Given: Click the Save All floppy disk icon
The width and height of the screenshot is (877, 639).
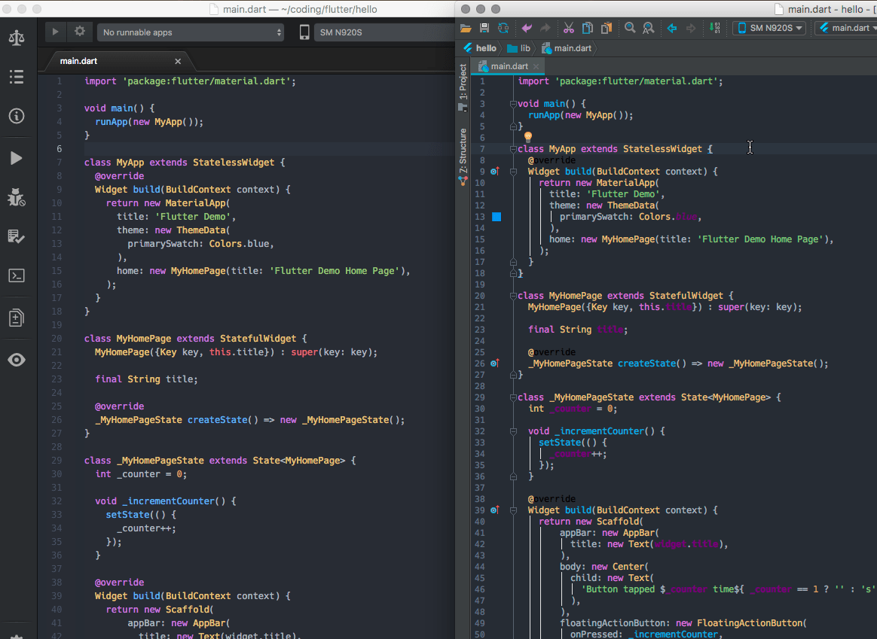Looking at the screenshot, I should pos(484,29).
